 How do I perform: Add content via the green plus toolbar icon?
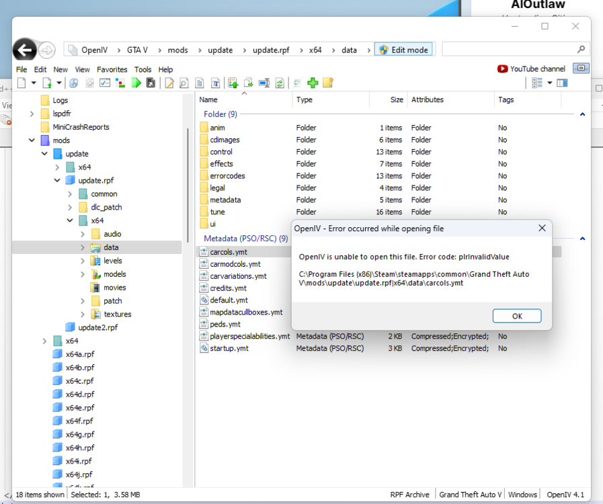[x=313, y=83]
